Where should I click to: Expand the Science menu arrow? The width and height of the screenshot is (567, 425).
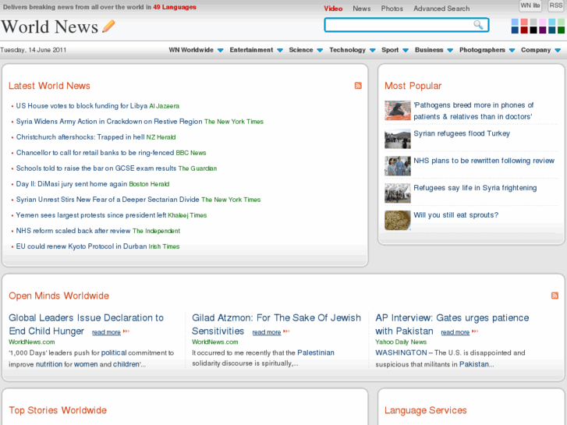pos(320,50)
